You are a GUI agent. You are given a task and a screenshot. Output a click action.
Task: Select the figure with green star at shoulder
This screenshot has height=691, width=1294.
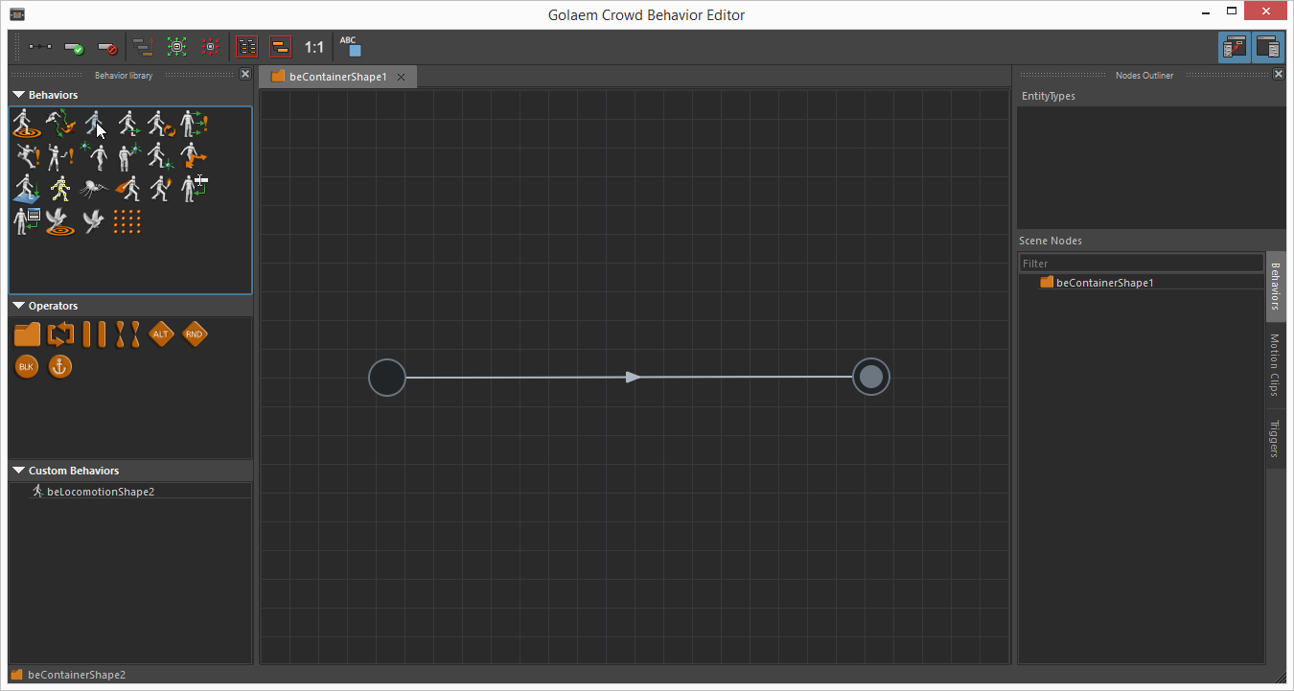click(x=93, y=156)
